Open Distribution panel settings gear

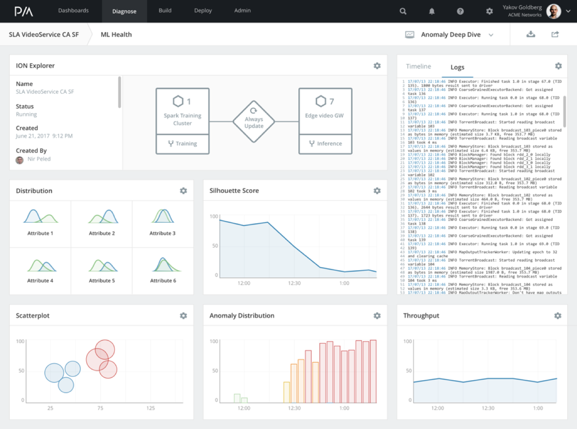point(184,191)
